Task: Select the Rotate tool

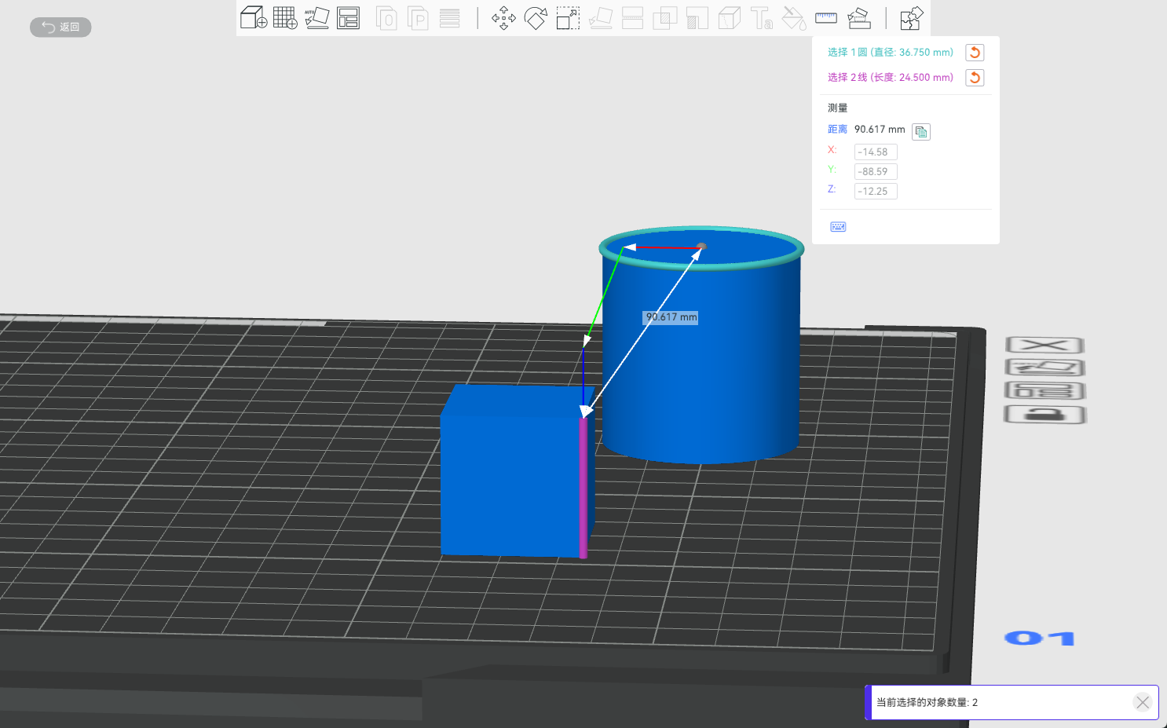Action: 536,18
